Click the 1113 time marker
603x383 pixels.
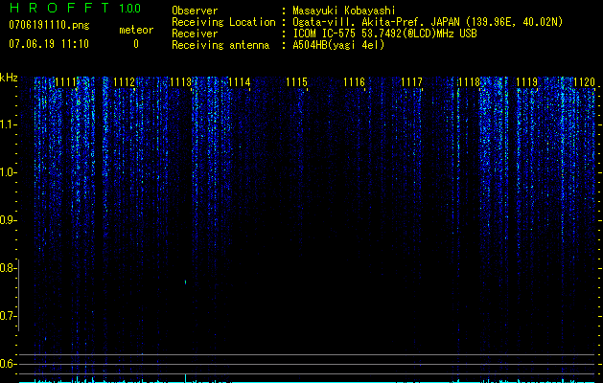[181, 82]
